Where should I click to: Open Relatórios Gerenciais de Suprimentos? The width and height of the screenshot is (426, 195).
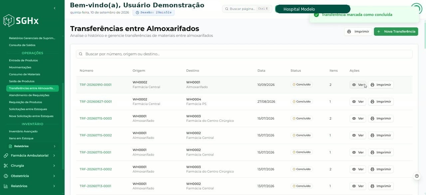tap(32, 38)
